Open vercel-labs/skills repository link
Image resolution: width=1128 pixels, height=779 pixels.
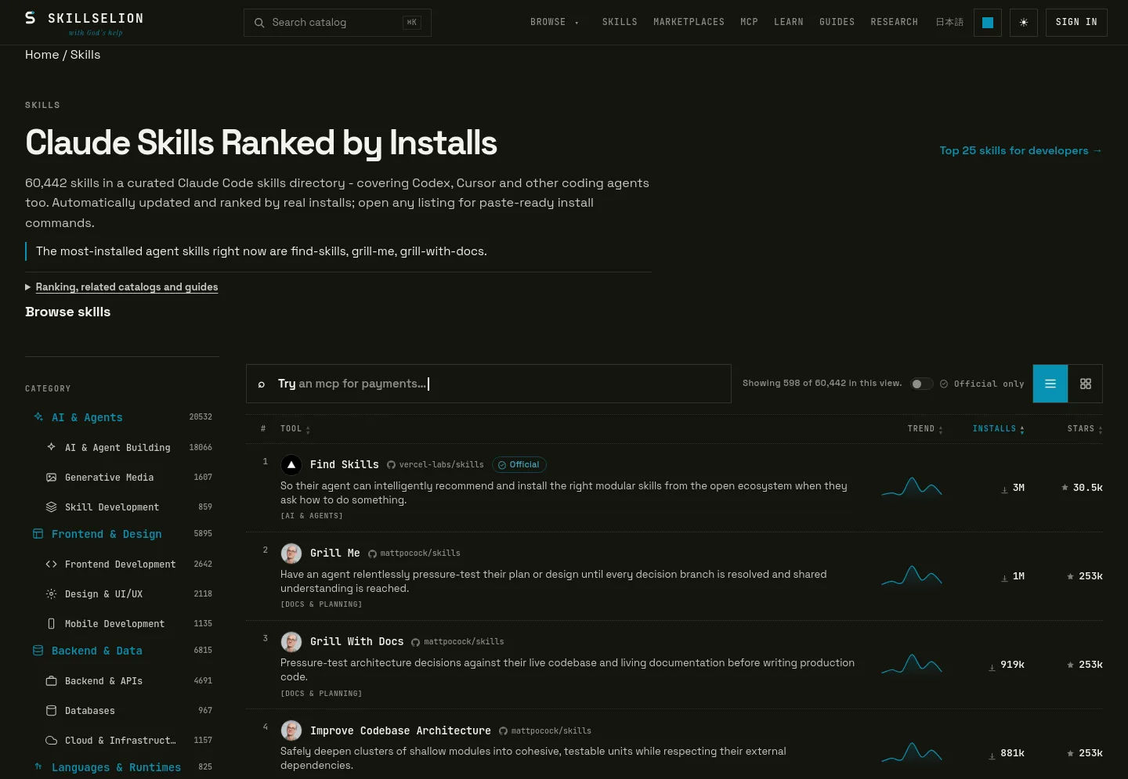click(x=436, y=465)
